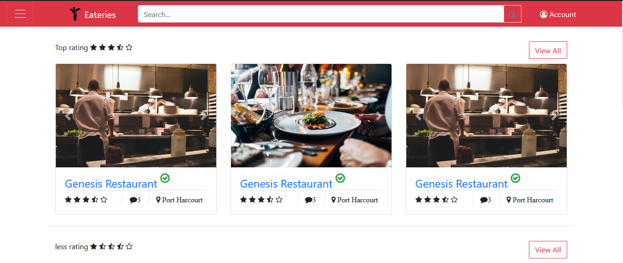Click verified checkmark on first Genesis Restaurant
623x263 pixels.
165,178
